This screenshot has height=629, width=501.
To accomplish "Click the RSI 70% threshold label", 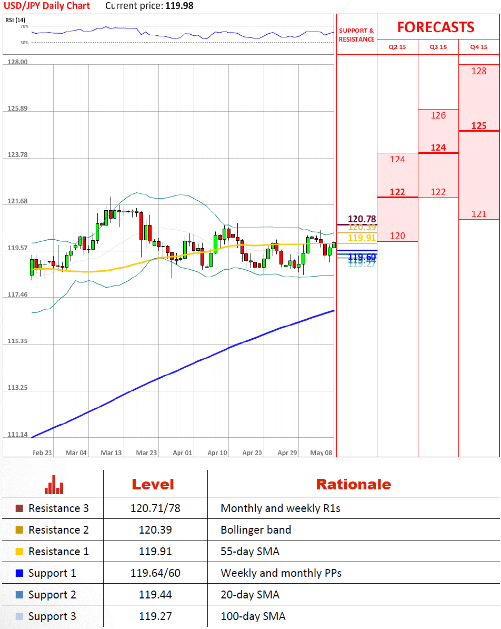I will click(x=24, y=26).
